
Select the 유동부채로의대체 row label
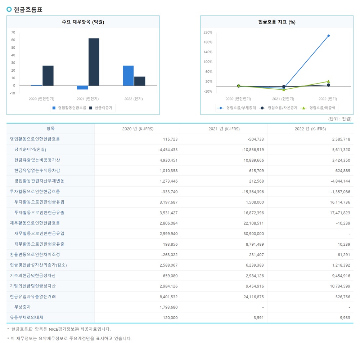(x=27, y=317)
